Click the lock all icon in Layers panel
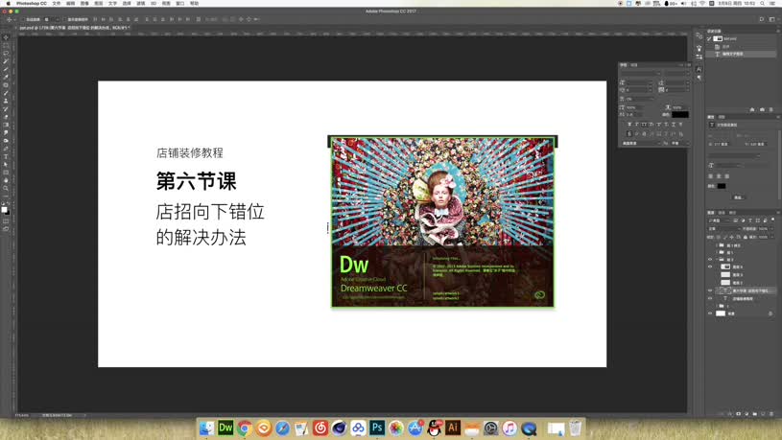The width and height of the screenshot is (782, 440). click(746, 237)
